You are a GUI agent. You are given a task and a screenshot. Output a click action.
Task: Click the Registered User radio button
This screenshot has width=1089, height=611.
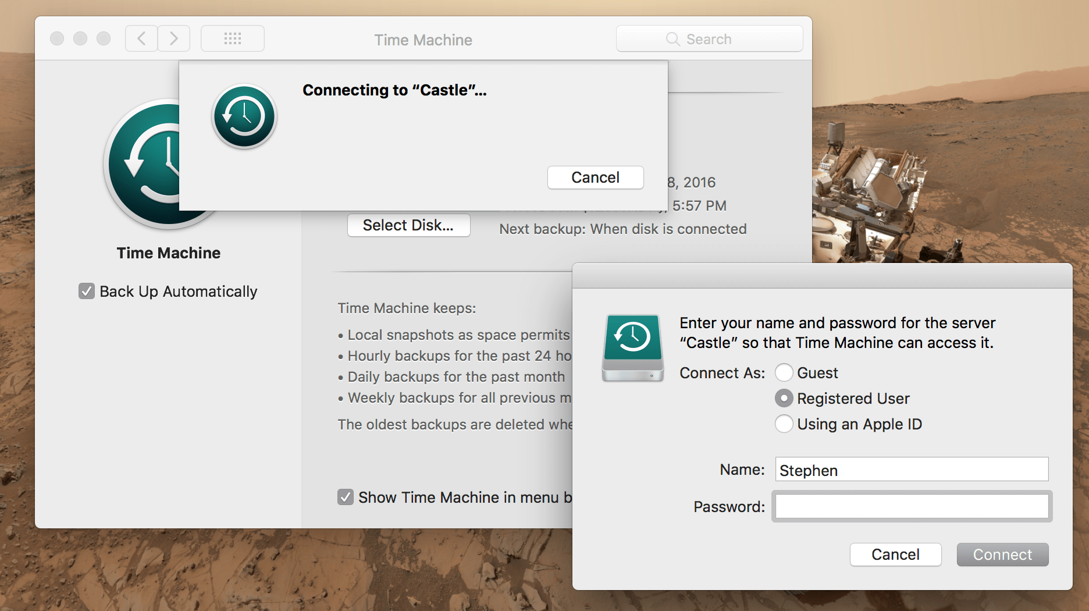[784, 398]
